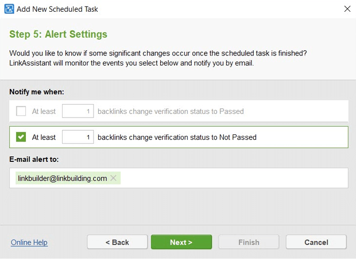Click inside the E-mail alert to field
This screenshot has width=356, height=259.
coord(234,178)
